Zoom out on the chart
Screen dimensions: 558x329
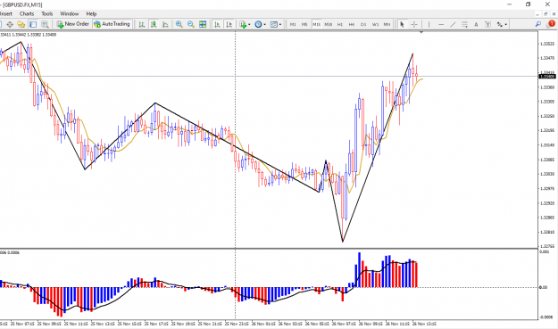click(x=191, y=24)
